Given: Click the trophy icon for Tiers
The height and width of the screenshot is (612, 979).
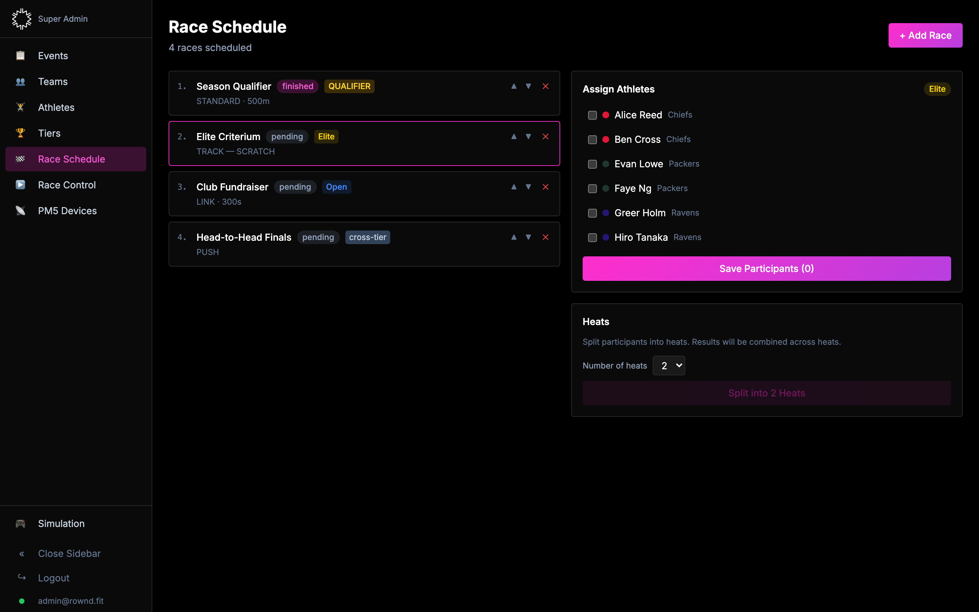Looking at the screenshot, I should (x=20, y=133).
